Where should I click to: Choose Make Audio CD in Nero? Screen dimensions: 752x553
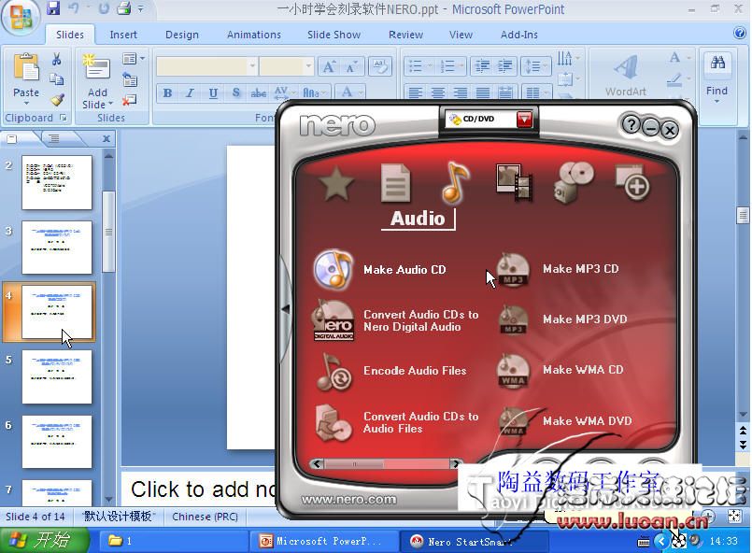point(379,270)
